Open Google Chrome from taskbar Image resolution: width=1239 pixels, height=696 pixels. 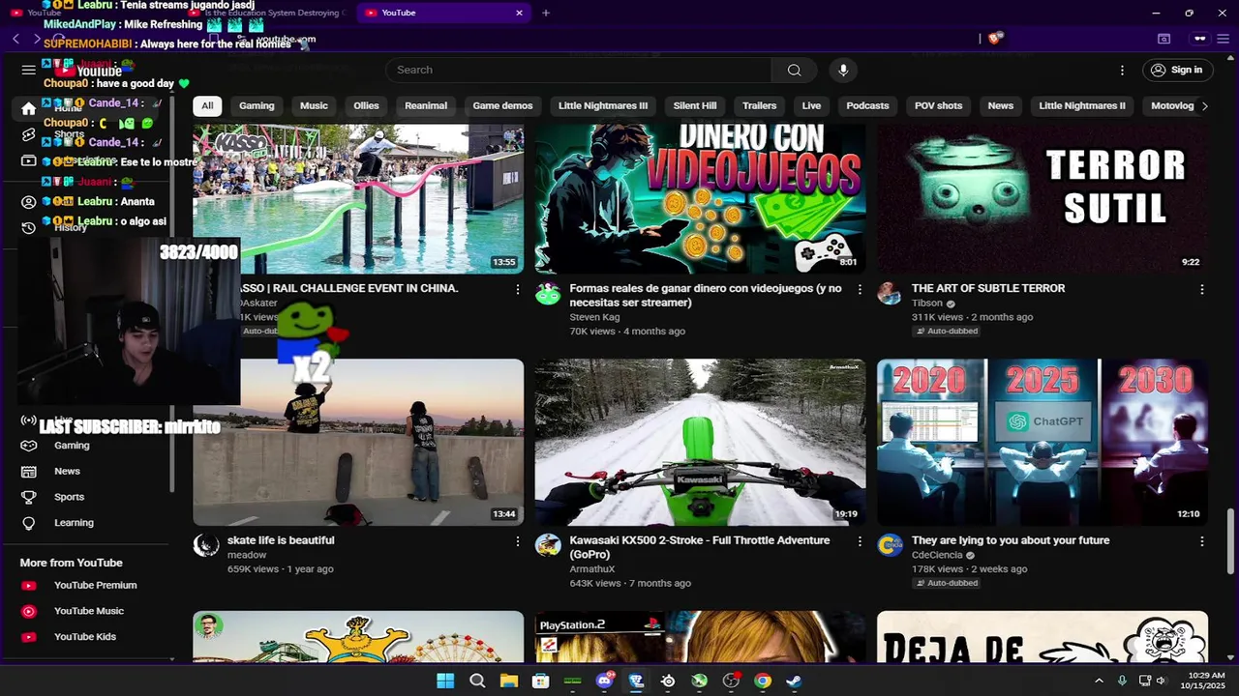click(763, 681)
